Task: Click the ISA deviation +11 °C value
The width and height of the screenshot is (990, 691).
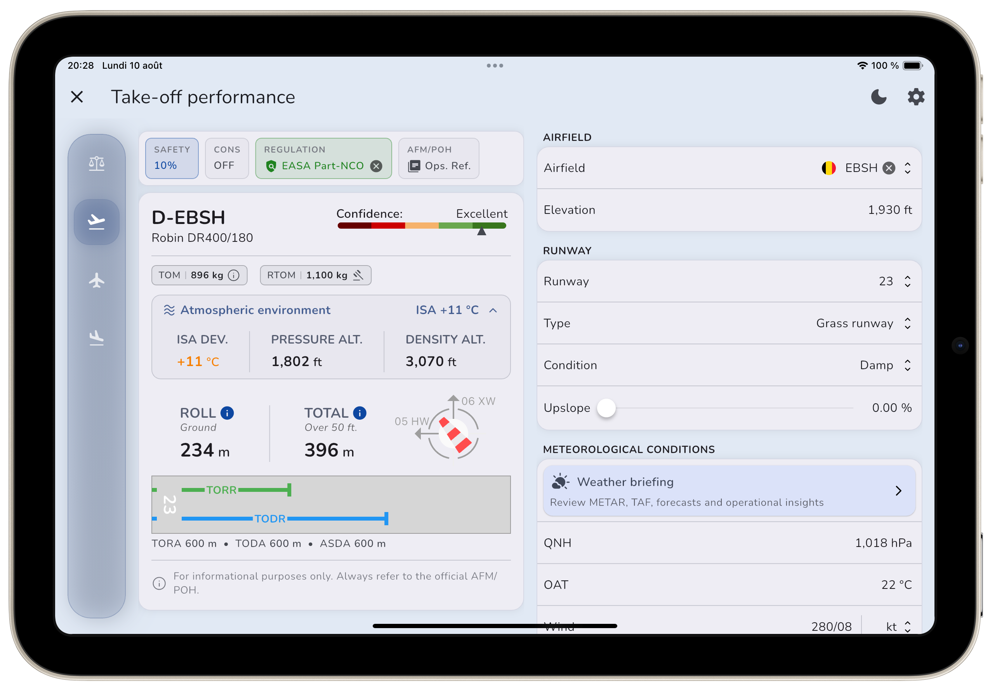Action: point(198,361)
